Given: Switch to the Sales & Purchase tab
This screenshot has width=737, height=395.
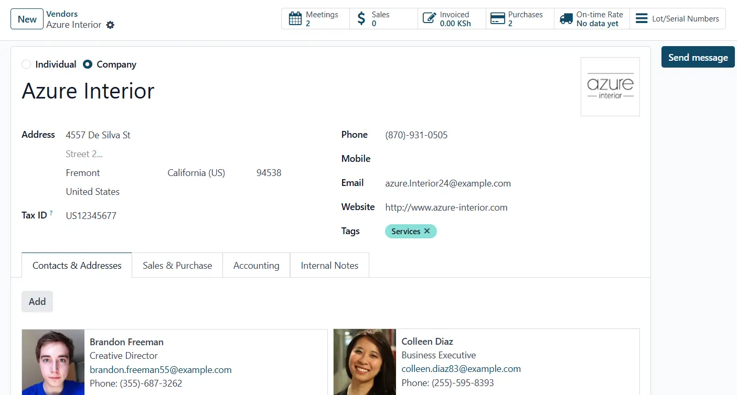Looking at the screenshot, I should 177,266.
